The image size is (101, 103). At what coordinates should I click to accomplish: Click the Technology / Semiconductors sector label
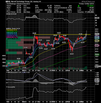pos(18,4)
